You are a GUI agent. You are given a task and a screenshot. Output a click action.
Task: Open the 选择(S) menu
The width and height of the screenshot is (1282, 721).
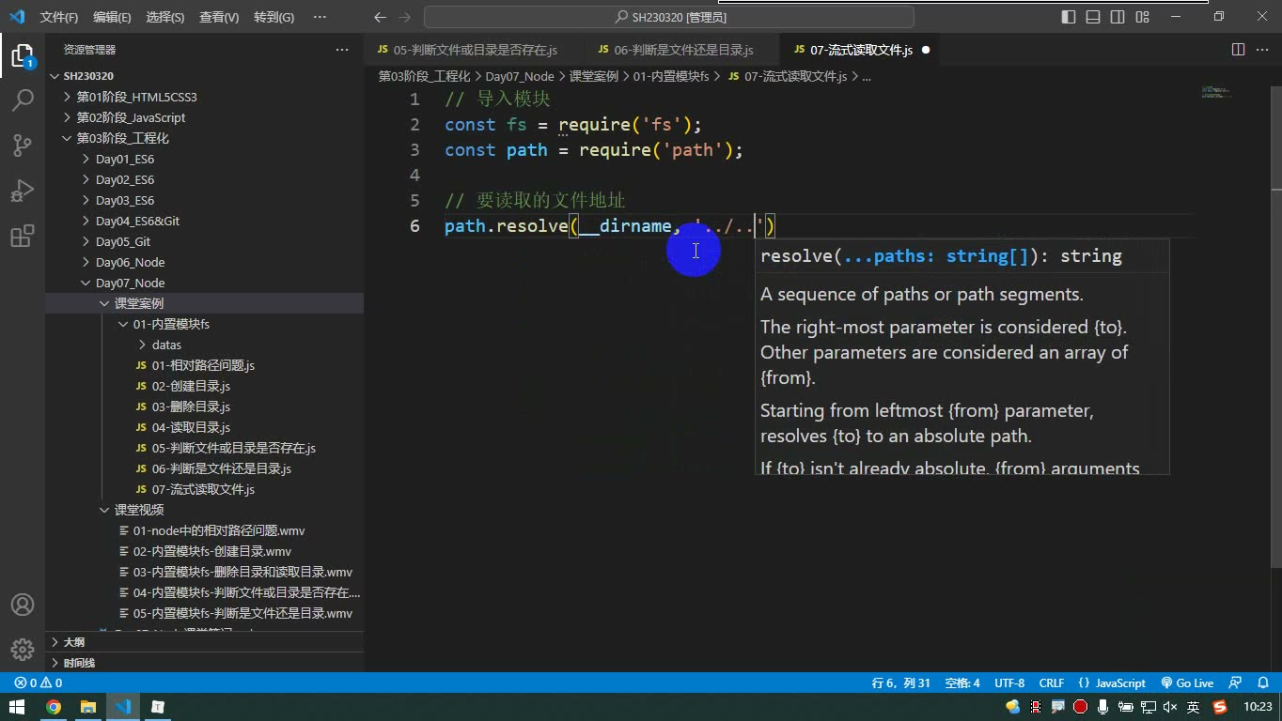164,17
